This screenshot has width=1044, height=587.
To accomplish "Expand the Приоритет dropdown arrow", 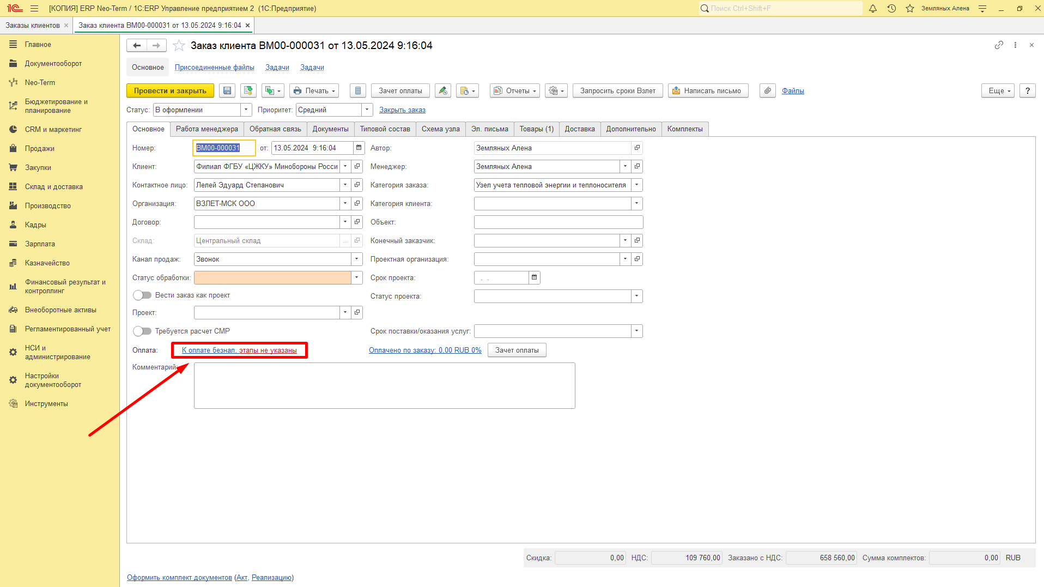I will pos(367,110).
